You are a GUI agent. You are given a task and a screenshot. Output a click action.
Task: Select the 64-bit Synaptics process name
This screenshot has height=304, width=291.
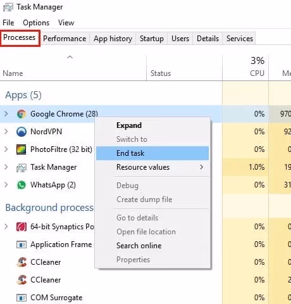[x=62, y=227]
